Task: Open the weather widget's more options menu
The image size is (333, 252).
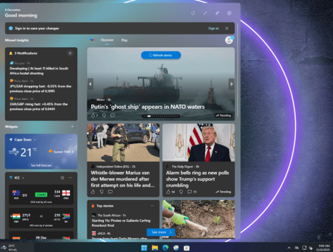Action: [x=70, y=139]
